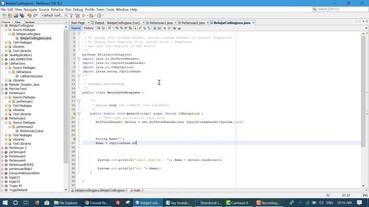The image size is (369, 207).
Task: Open the Tools menu
Action: [110, 10]
